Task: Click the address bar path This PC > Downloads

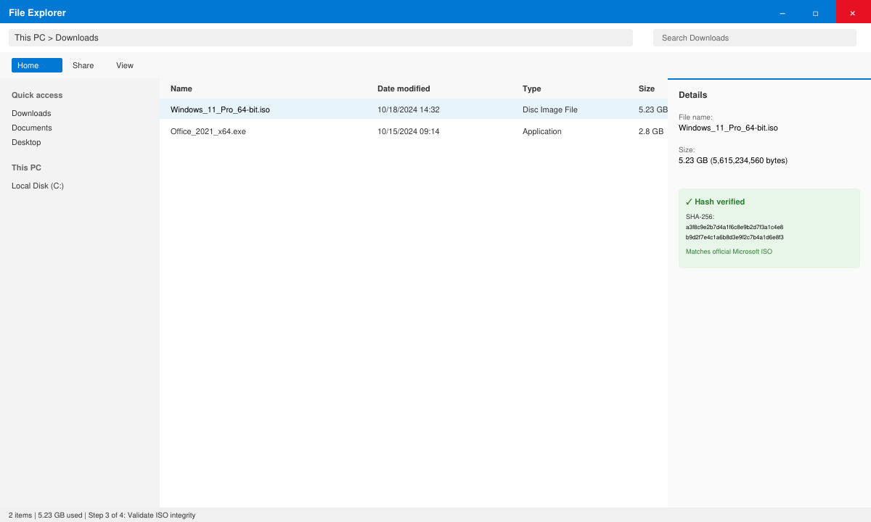Action: point(321,38)
